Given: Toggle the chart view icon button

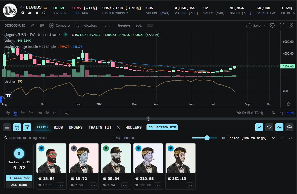Looking at the screenshot, I should pos(259,127).
